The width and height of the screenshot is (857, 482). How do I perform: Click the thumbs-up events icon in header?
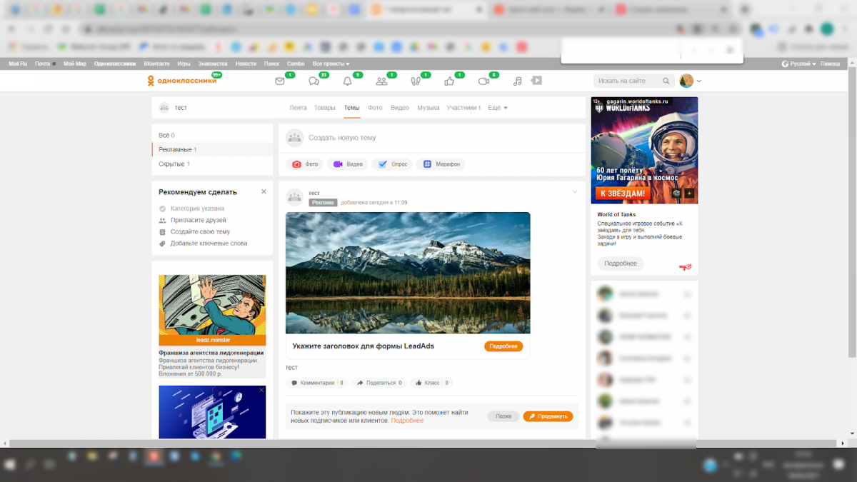pyautogui.click(x=449, y=81)
